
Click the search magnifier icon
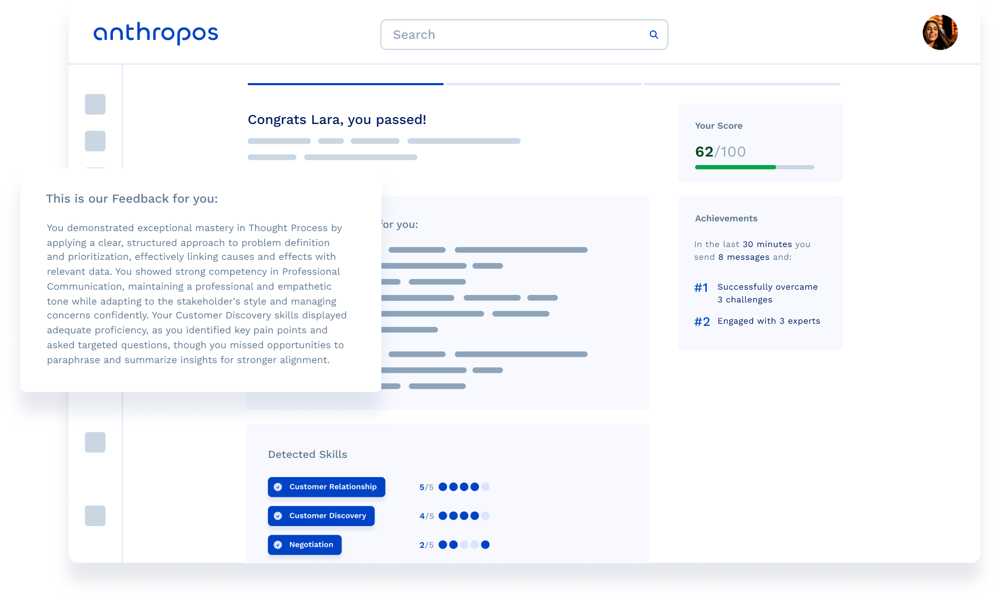pos(654,35)
